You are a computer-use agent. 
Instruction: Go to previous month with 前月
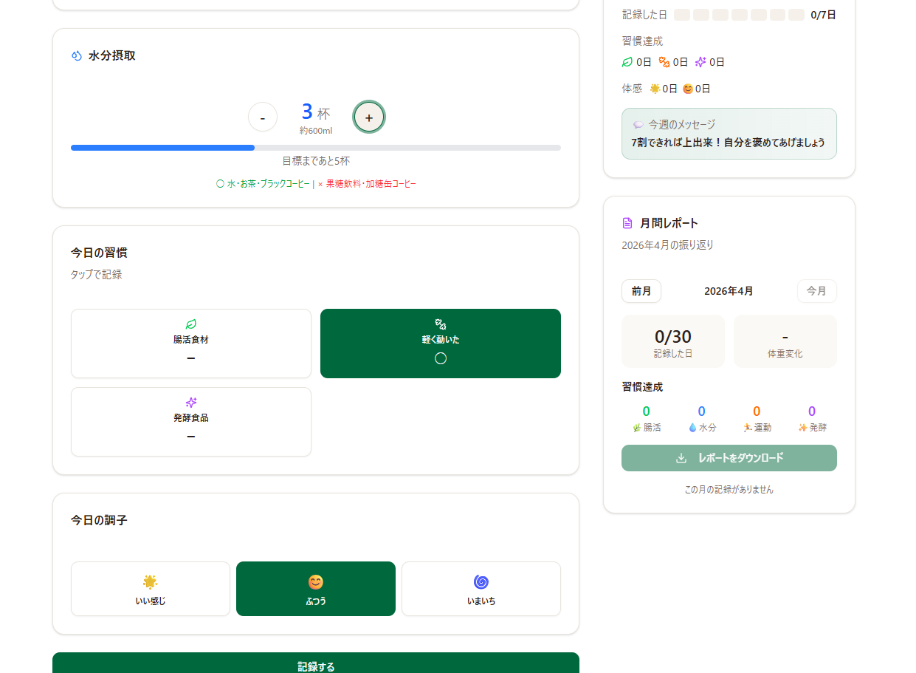641,291
